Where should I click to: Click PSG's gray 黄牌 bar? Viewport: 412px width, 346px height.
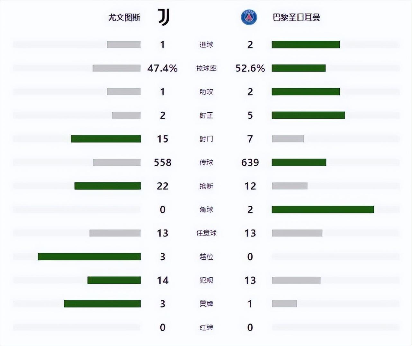(284, 304)
